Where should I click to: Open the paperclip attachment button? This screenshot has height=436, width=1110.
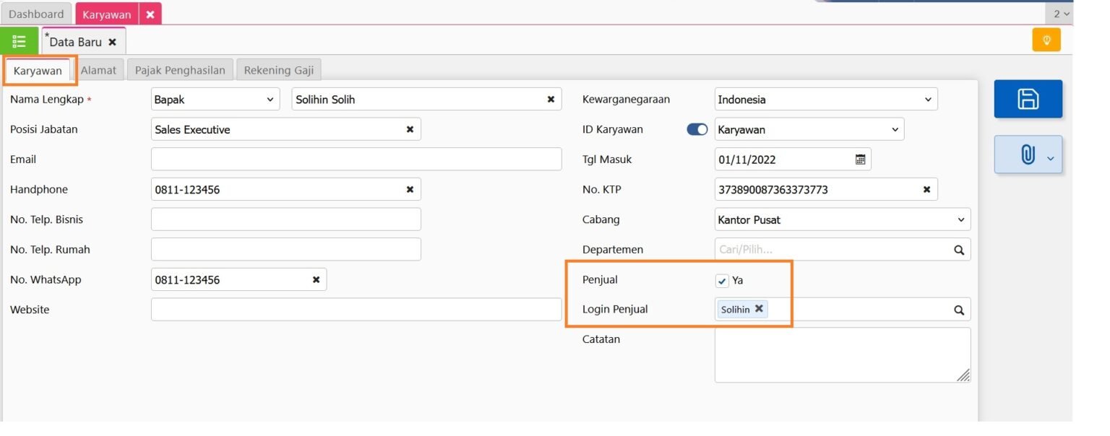(1028, 154)
